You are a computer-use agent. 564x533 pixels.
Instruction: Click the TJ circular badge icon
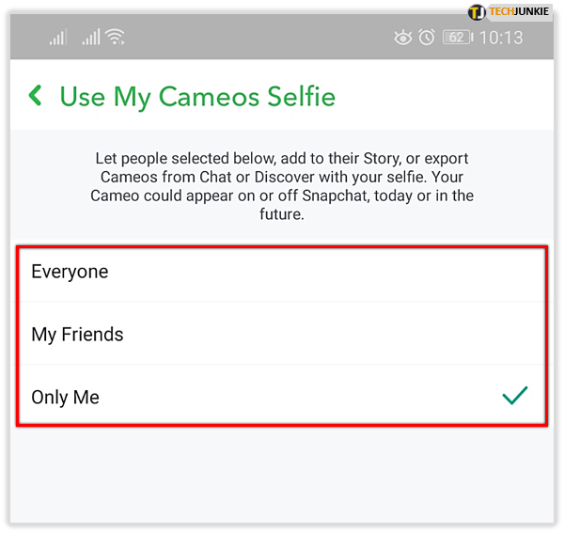pos(477,12)
